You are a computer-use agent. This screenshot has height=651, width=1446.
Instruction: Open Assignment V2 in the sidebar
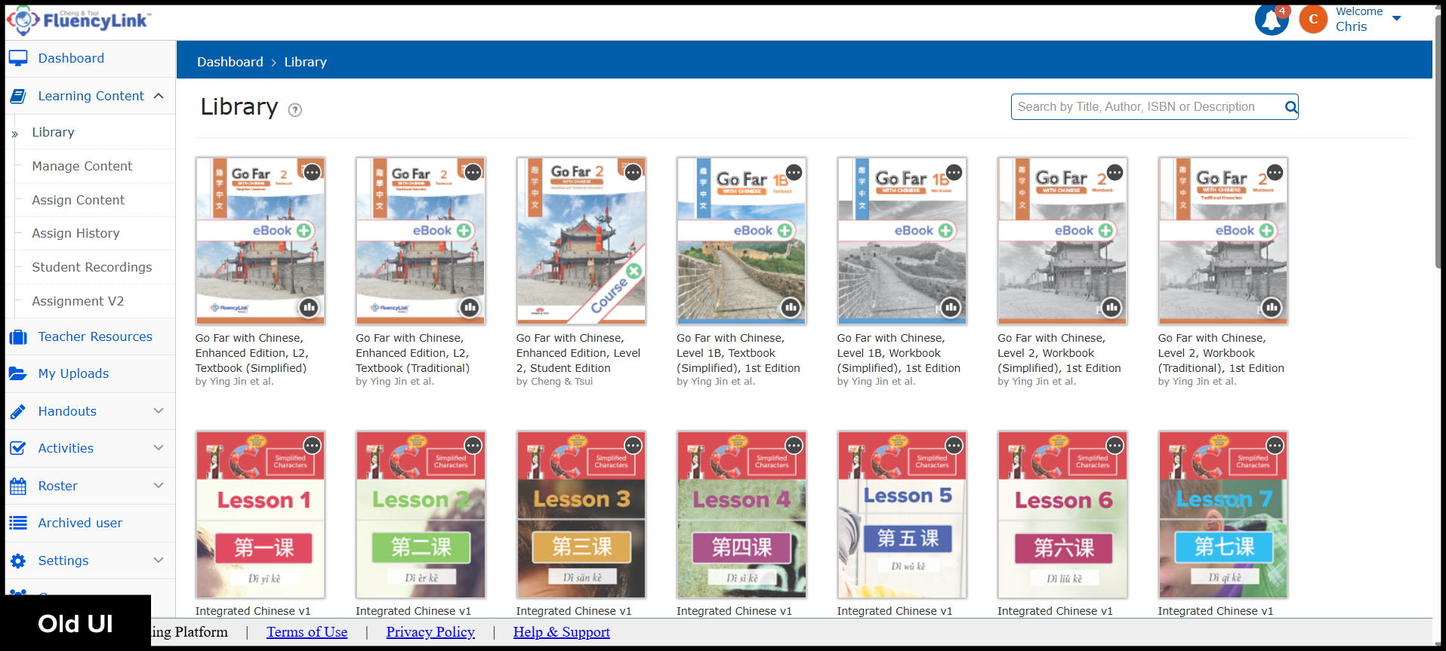click(x=78, y=301)
